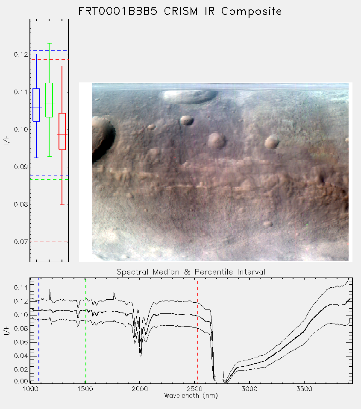The width and height of the screenshot is (361, 409).
Task: Click the bottom red dashed limit line at 0.07
Action: pos(49,242)
